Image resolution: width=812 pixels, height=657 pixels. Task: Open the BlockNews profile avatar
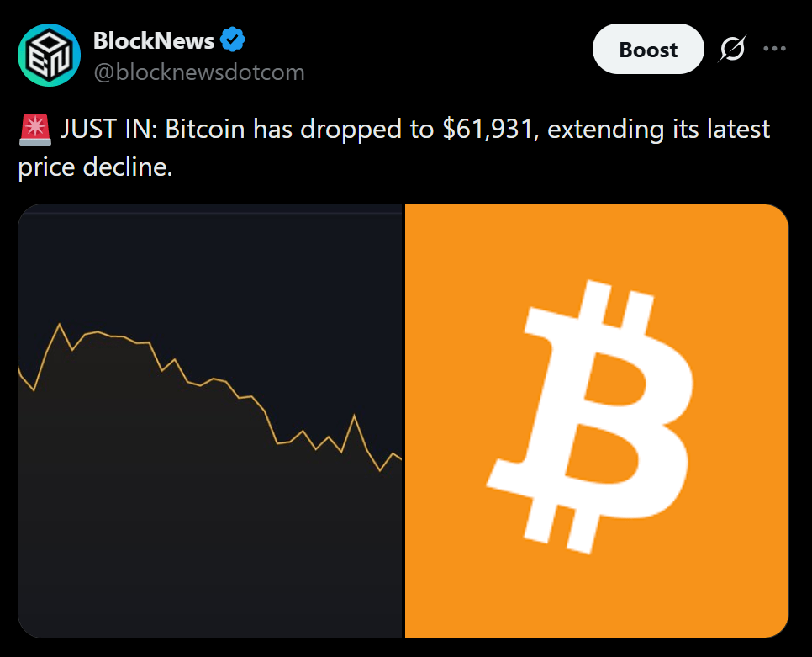[x=50, y=55]
